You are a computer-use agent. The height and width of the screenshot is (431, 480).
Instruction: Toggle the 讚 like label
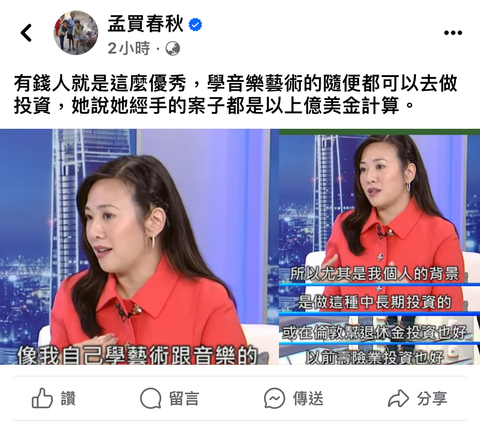point(68,399)
